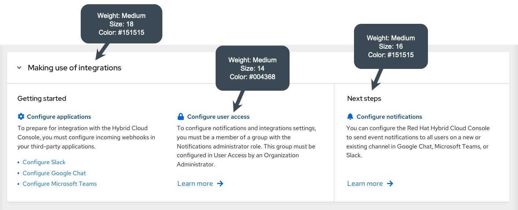
Task: Click the Next steps heading
Action: 364,99
